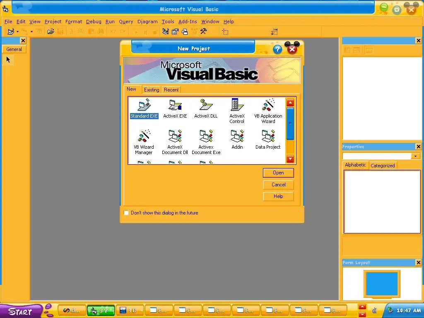Viewport: 424px width, 318px height.
Task: Choose the ActiveX DLL project type
Action: [206, 109]
